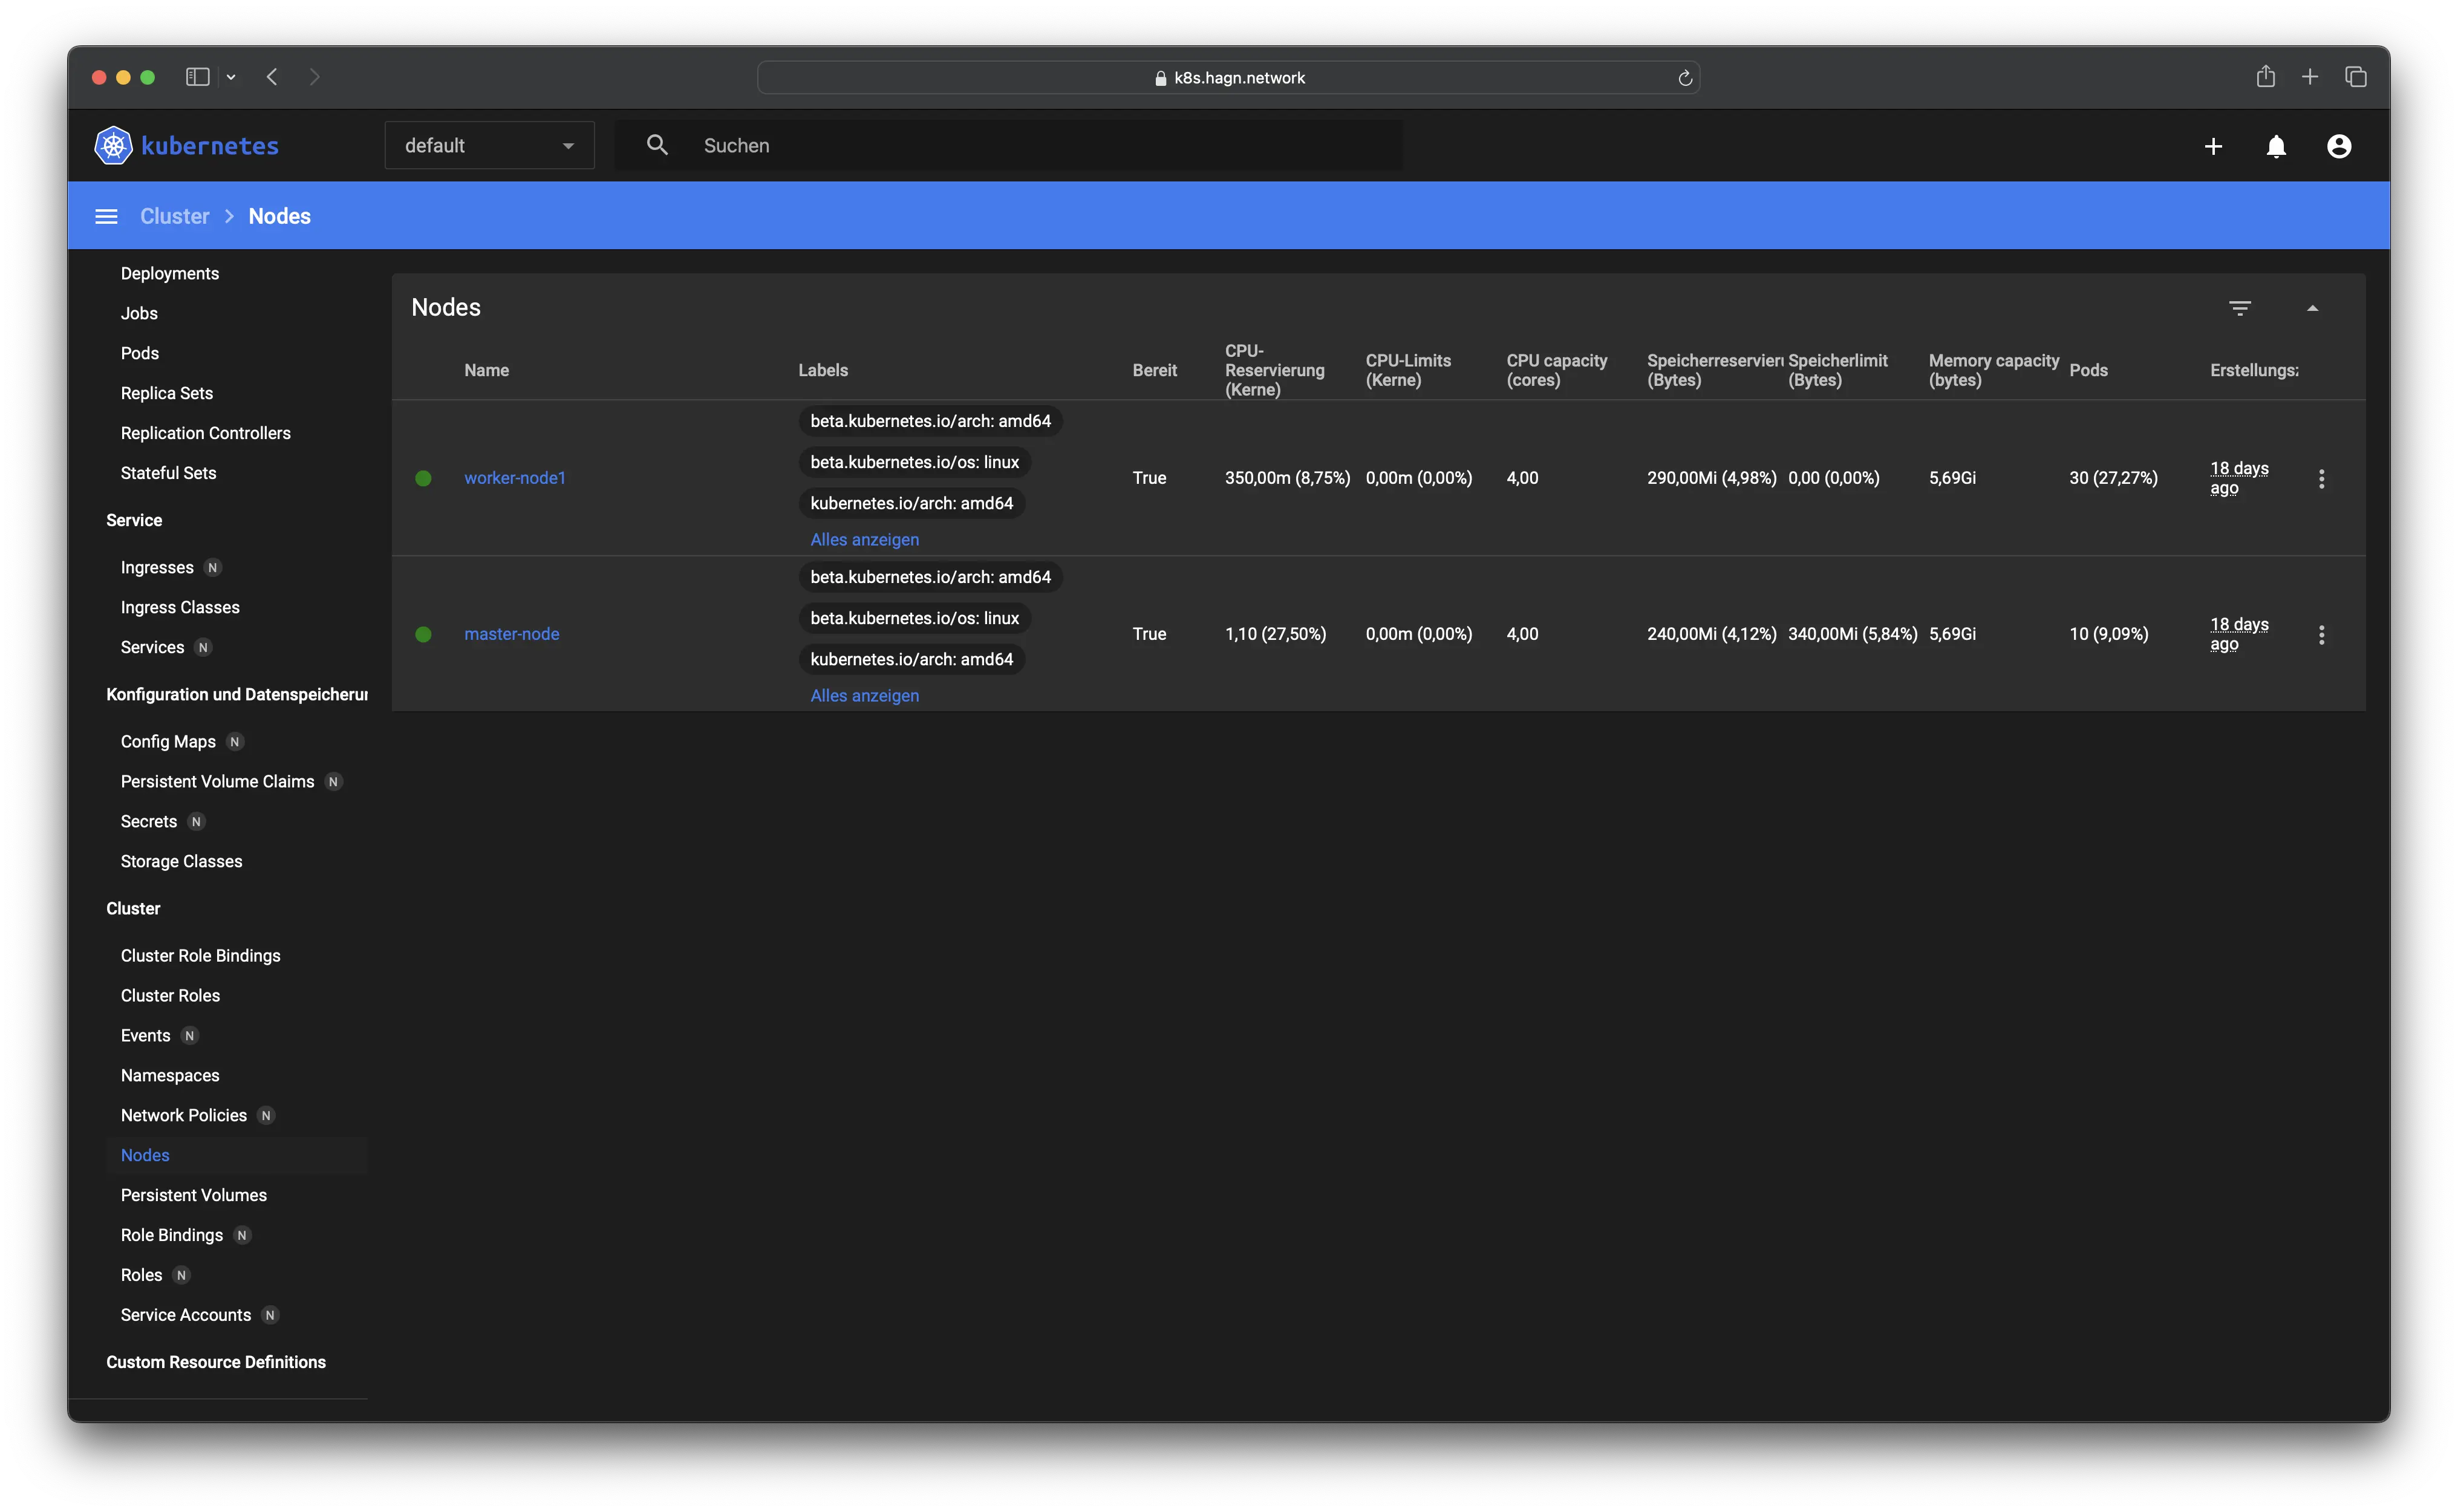Open the default namespace dropdown
The width and height of the screenshot is (2458, 1512).
(x=489, y=146)
